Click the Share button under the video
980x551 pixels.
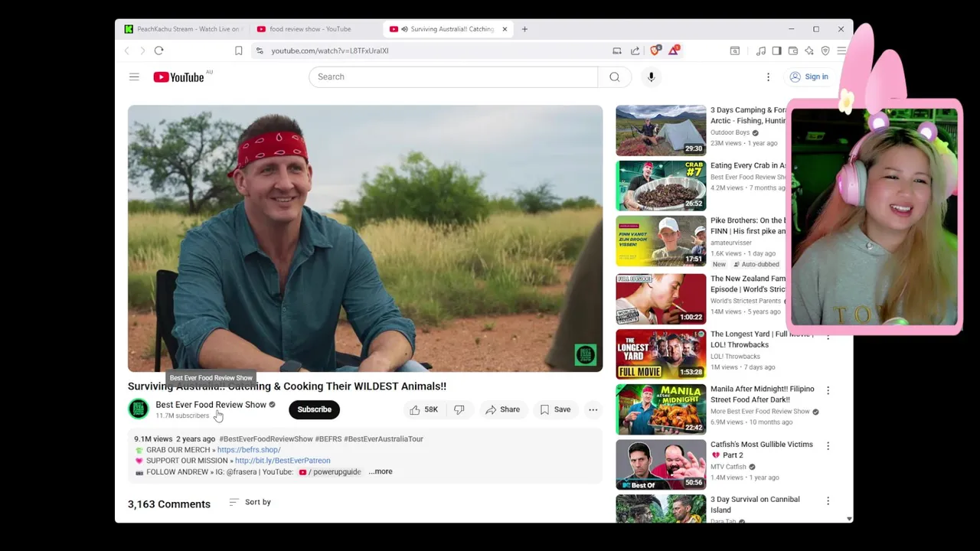[x=502, y=409]
